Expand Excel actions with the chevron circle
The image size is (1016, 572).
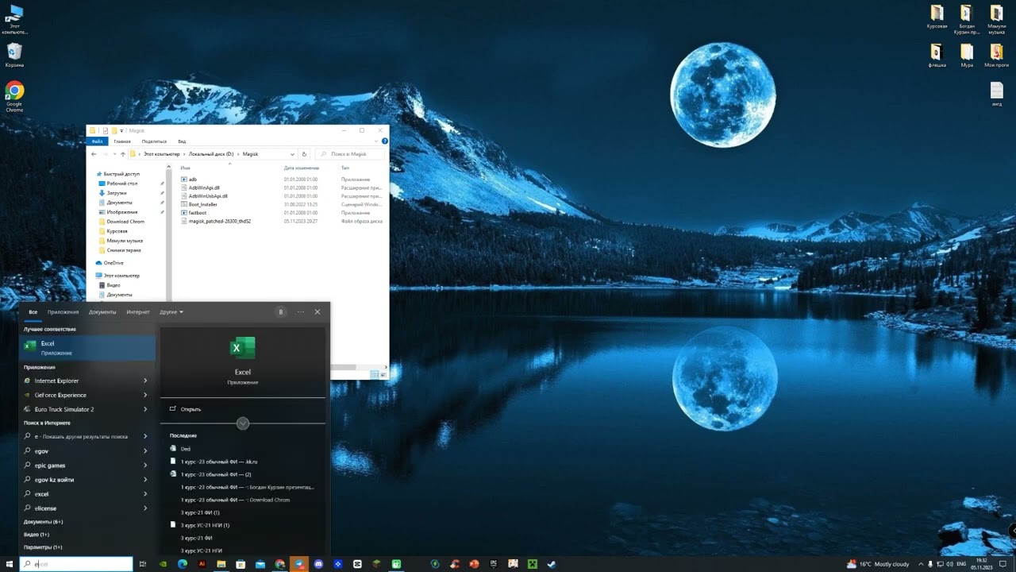tap(243, 423)
